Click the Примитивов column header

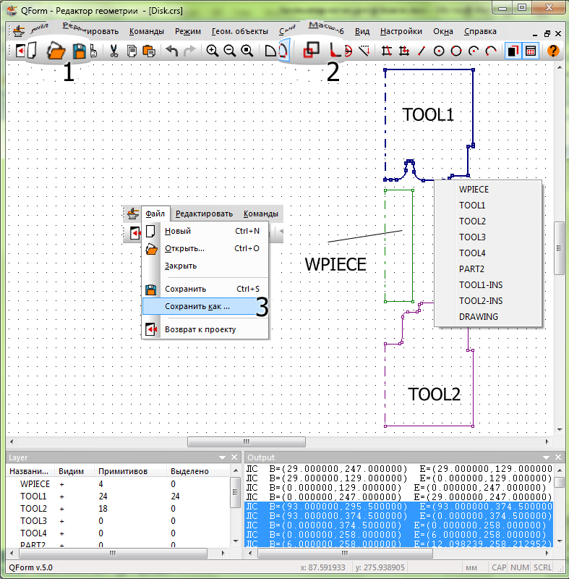(123, 471)
